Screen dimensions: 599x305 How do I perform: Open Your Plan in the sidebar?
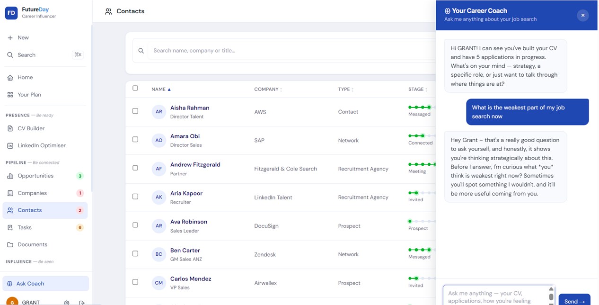pos(45,95)
